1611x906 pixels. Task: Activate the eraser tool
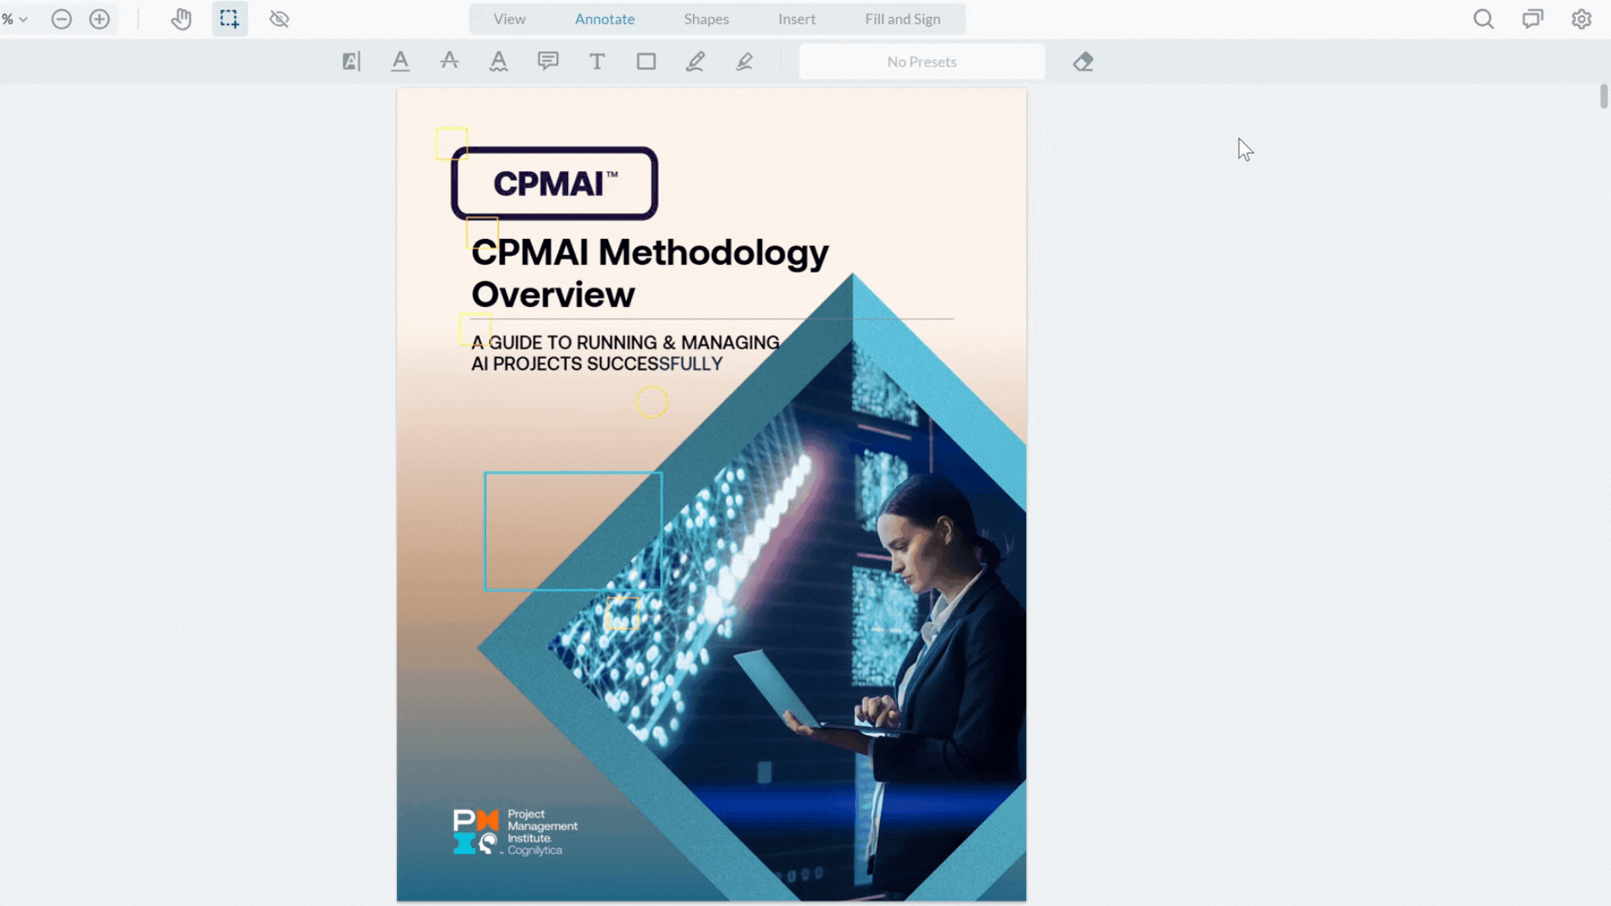(1083, 61)
